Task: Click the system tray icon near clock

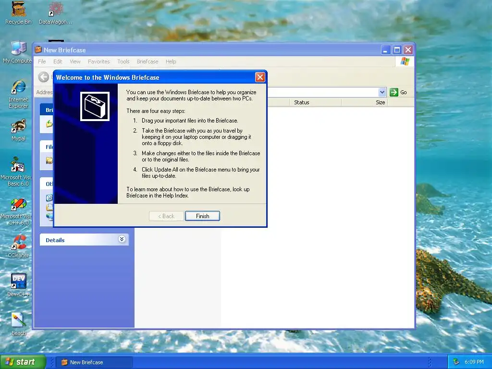Action: point(456,362)
